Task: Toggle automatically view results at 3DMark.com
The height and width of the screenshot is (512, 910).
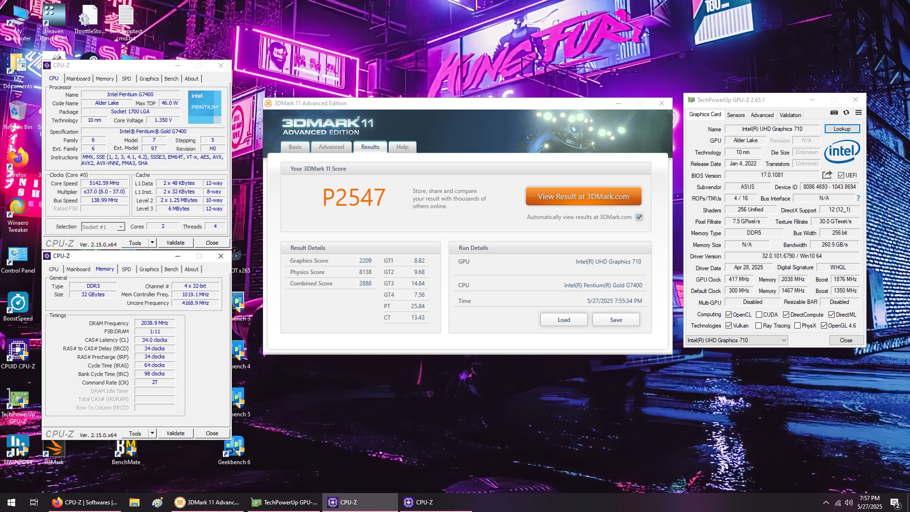Action: [639, 217]
